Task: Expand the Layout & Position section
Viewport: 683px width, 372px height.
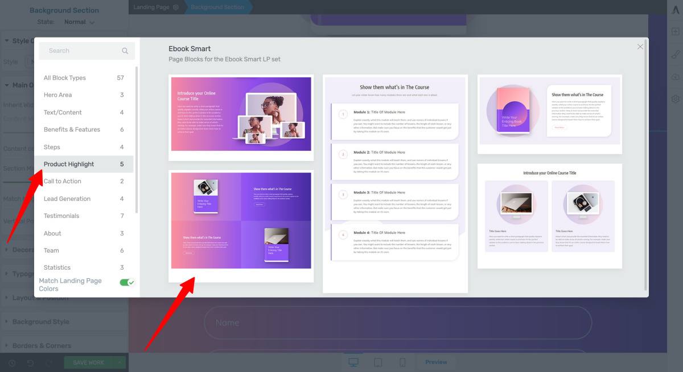Action: point(64,298)
